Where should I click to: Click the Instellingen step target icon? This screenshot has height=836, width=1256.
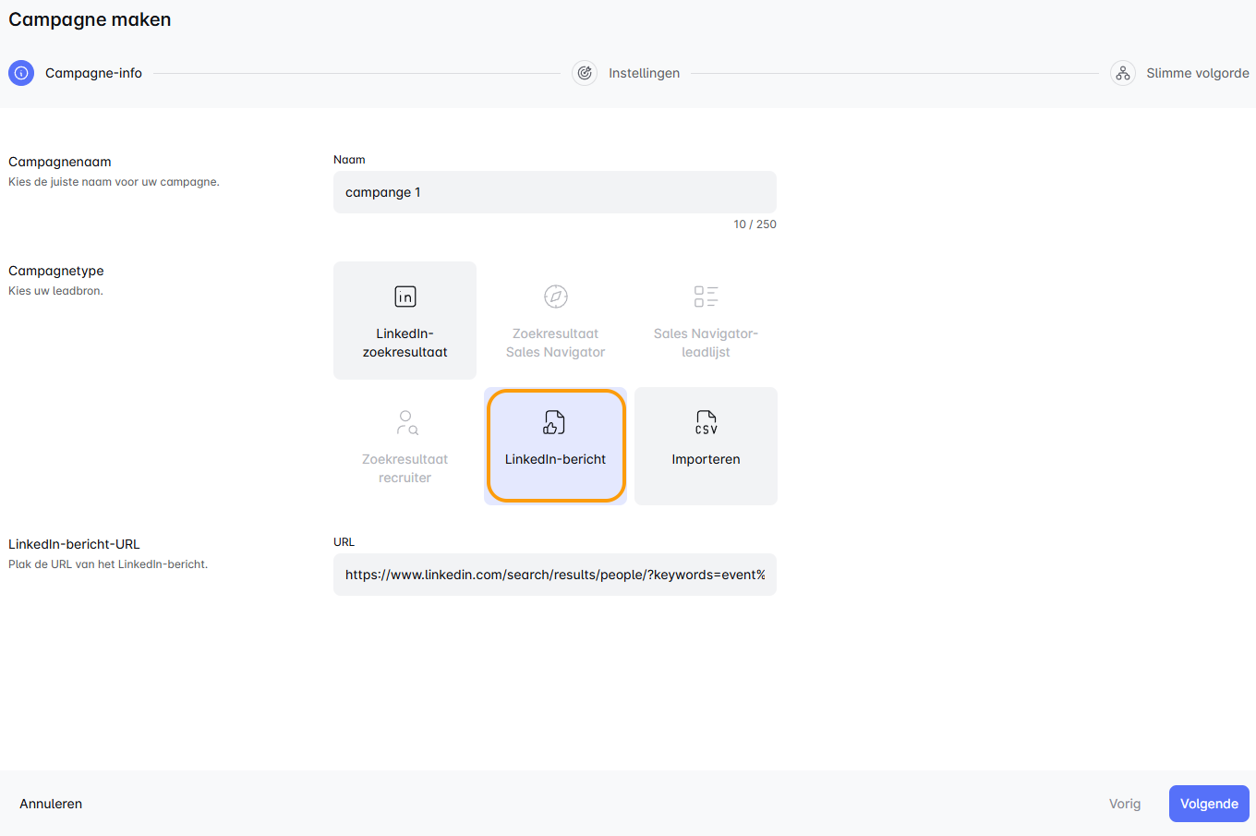pos(585,73)
